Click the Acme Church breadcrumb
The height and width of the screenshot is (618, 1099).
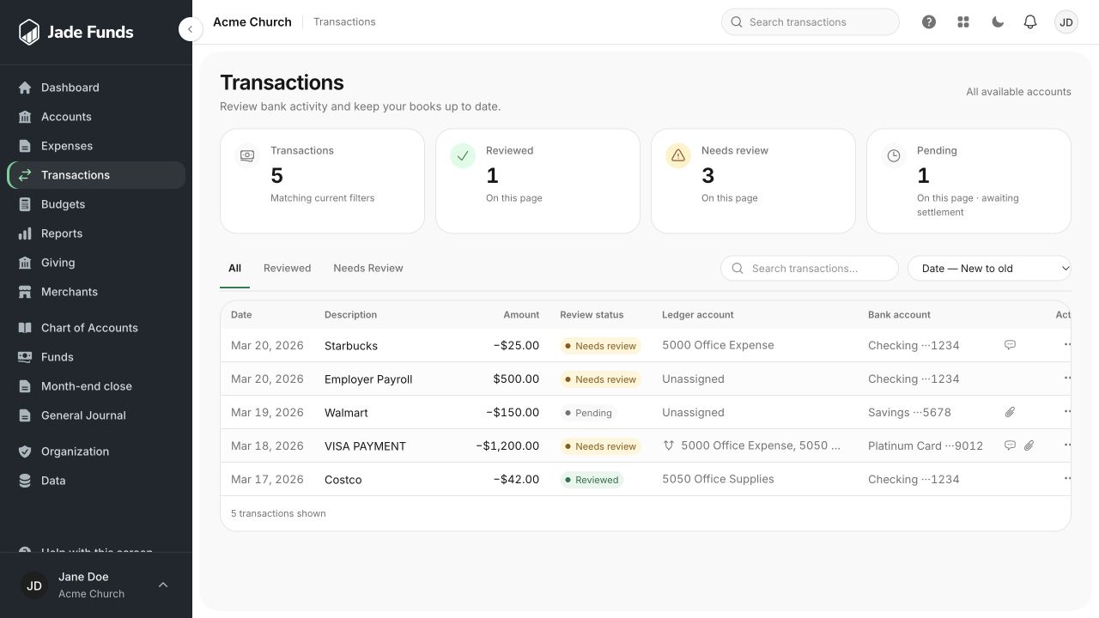coord(252,22)
